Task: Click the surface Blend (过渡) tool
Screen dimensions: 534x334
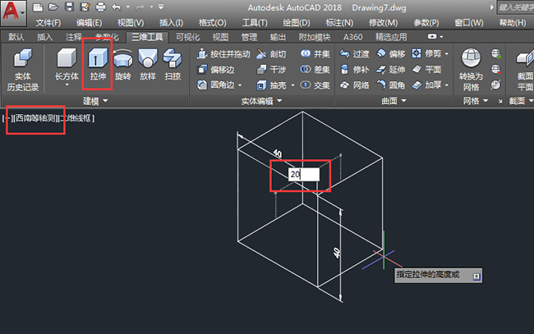Action: click(x=355, y=53)
